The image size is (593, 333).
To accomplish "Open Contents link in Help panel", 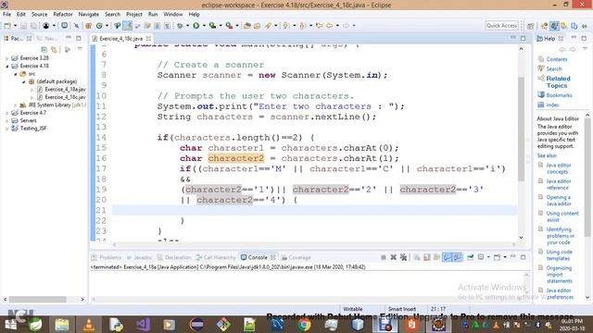I will point(557,59).
